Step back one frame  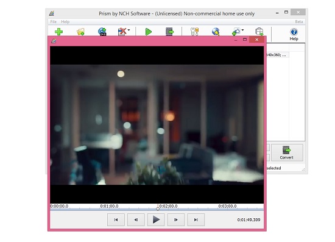pyautogui.click(x=136, y=219)
